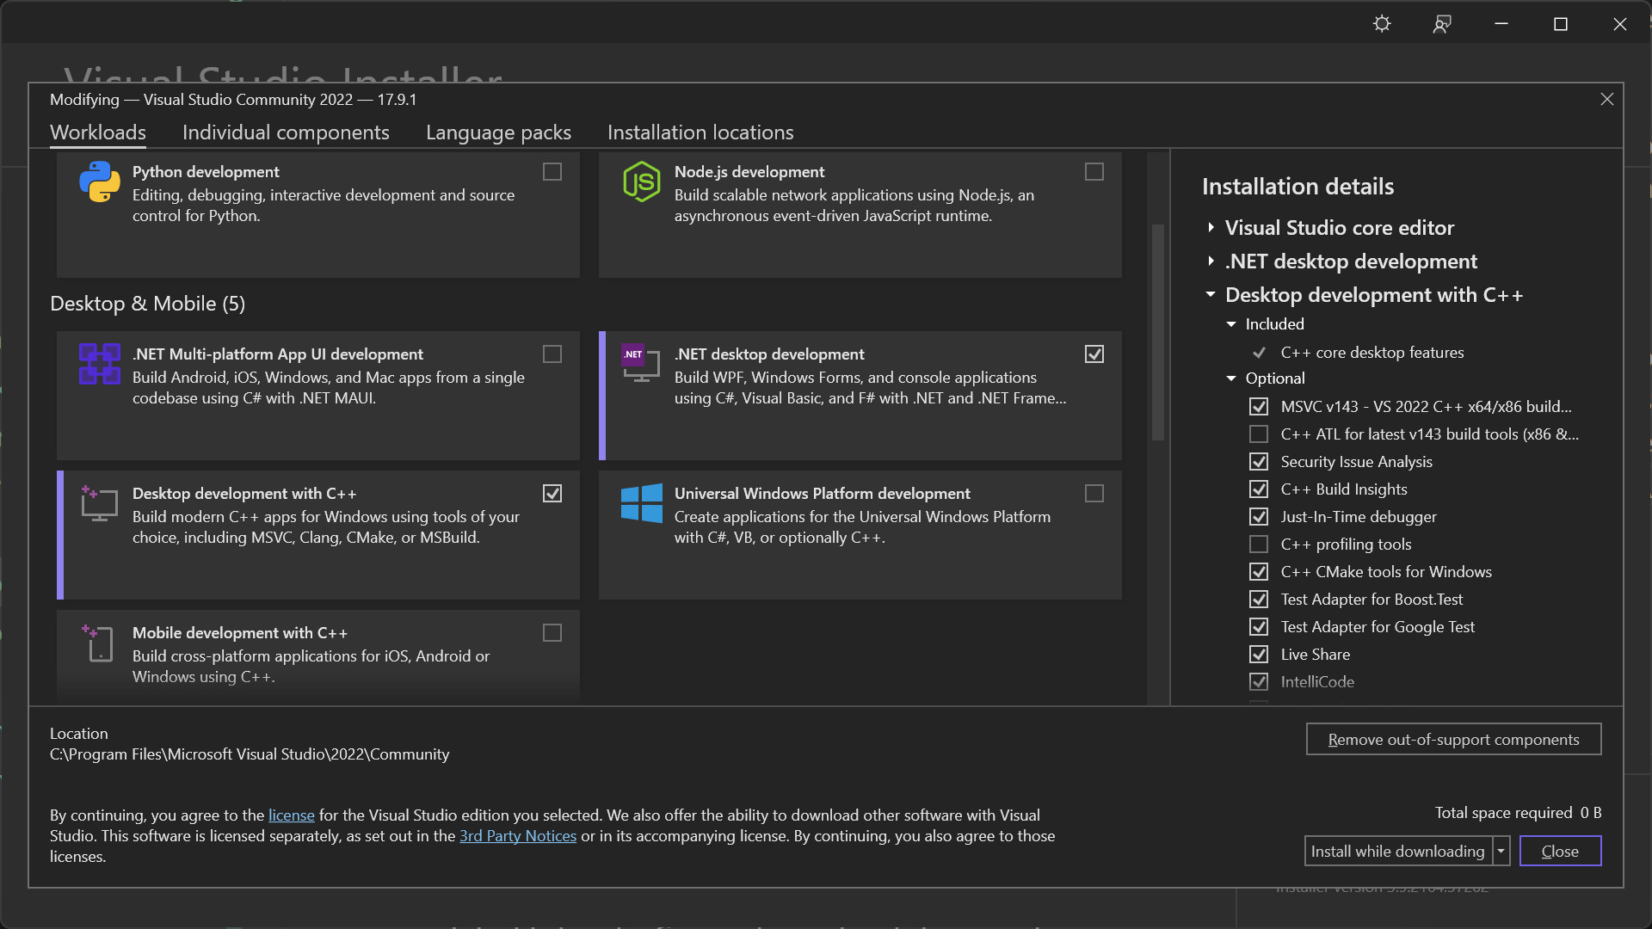Open the 3rd Party Notices link
Screen dimensions: 1652x929
[x=518, y=836]
